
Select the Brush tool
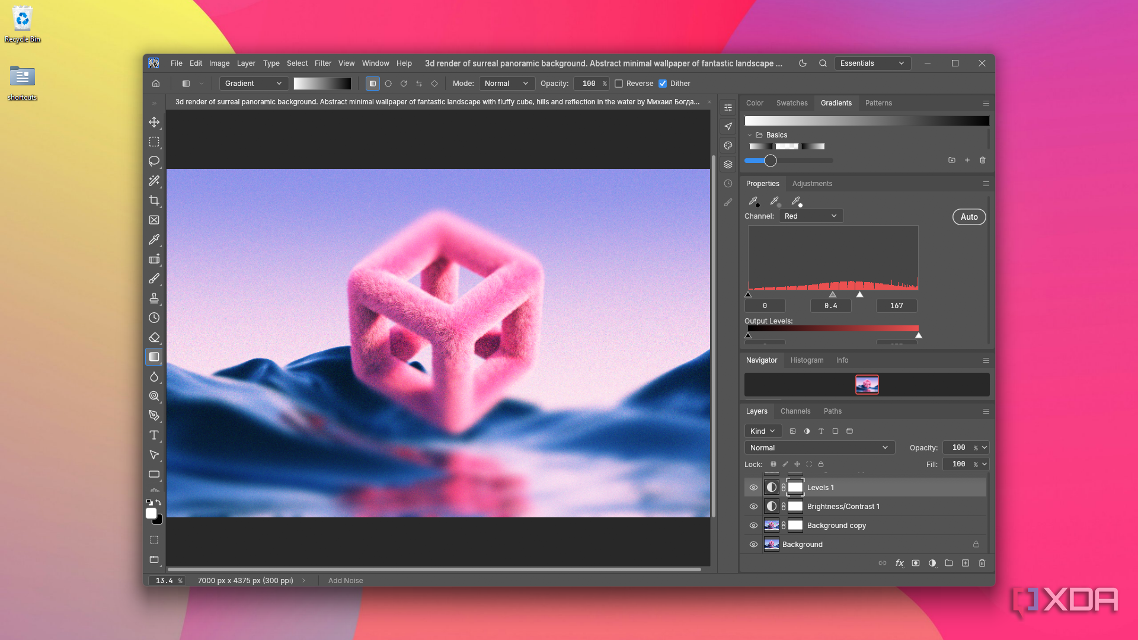(154, 279)
